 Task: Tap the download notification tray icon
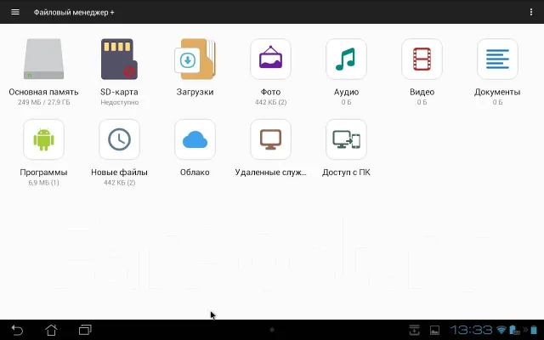[x=414, y=330]
